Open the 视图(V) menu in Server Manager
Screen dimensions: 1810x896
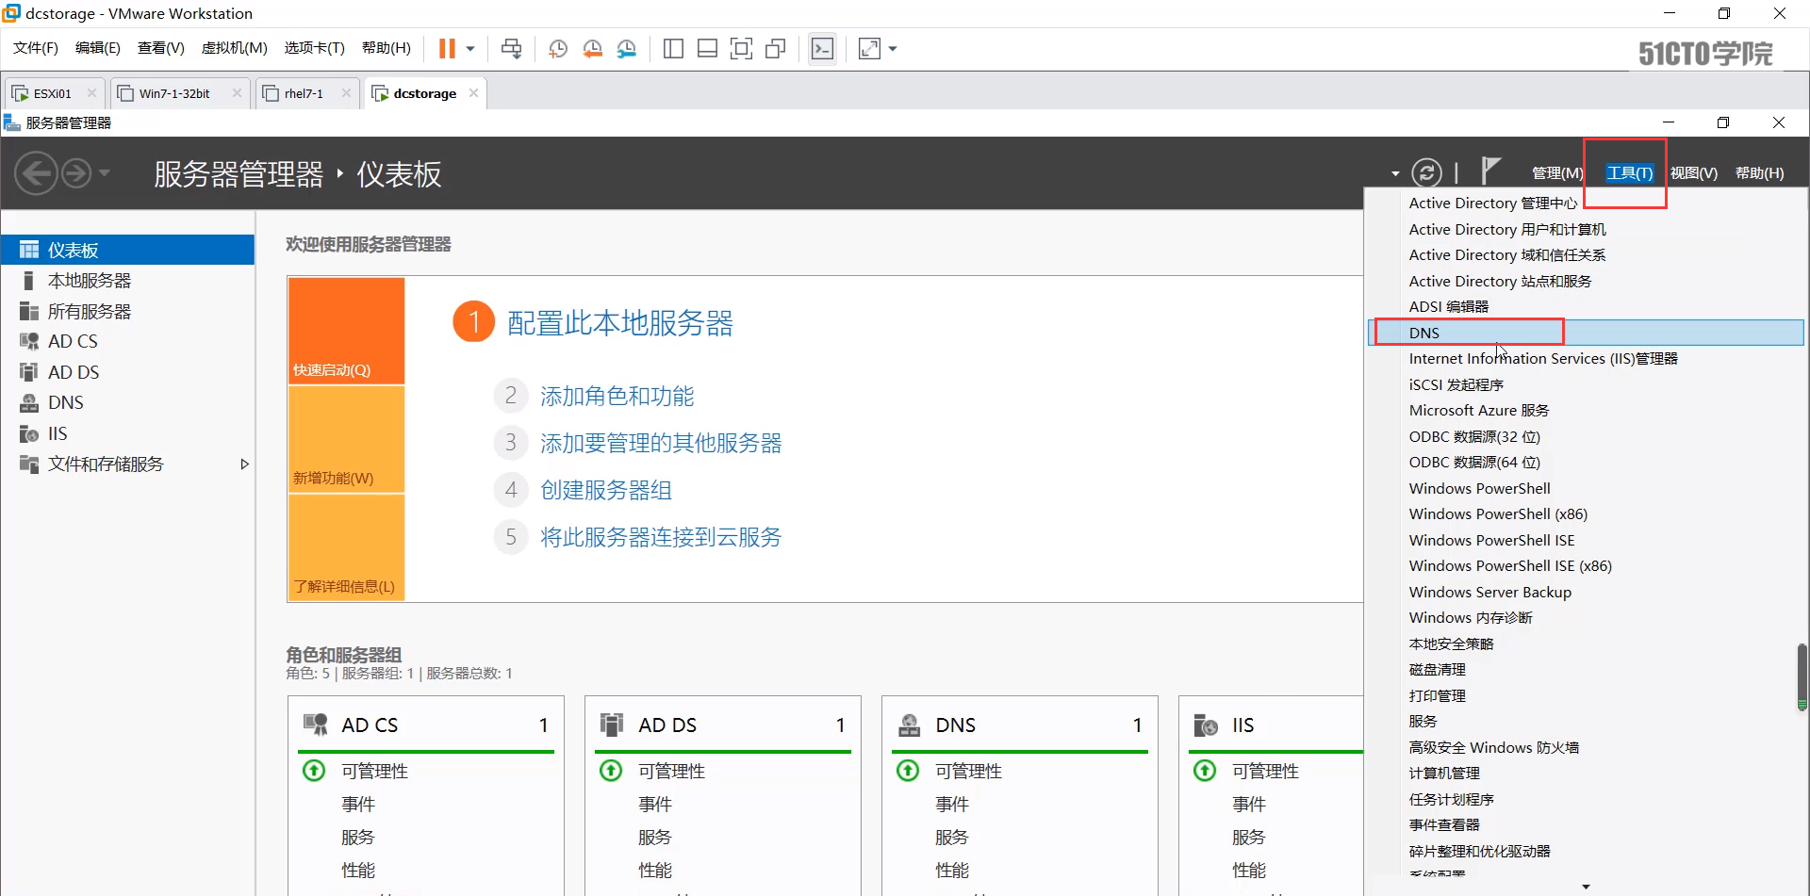coord(1693,173)
